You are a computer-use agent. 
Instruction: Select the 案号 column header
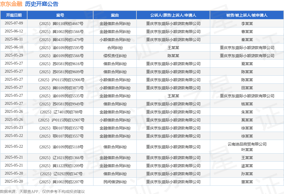click(x=60, y=15)
